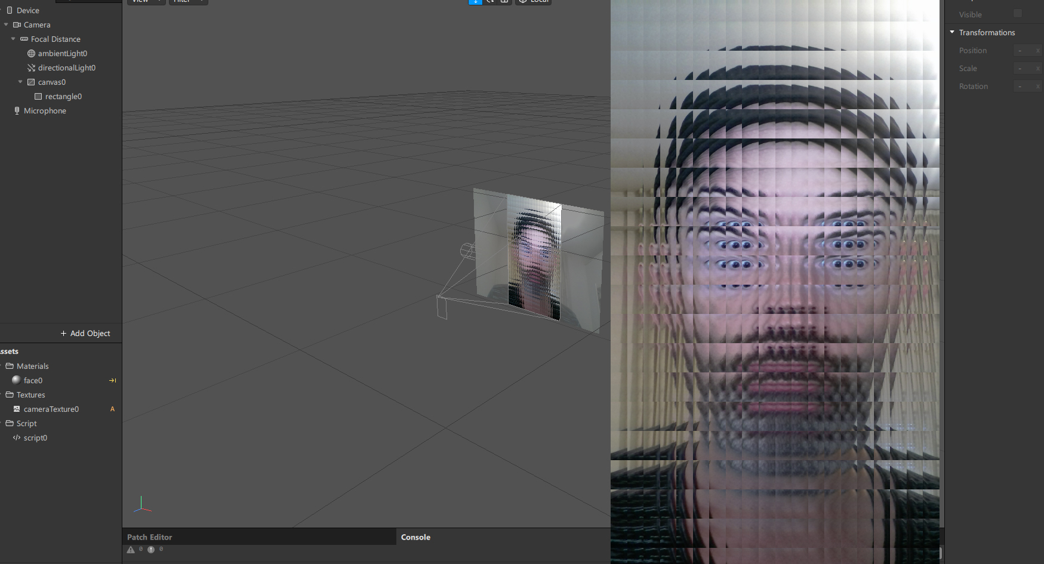
Task: Select the face0 material name
Action: pos(33,380)
